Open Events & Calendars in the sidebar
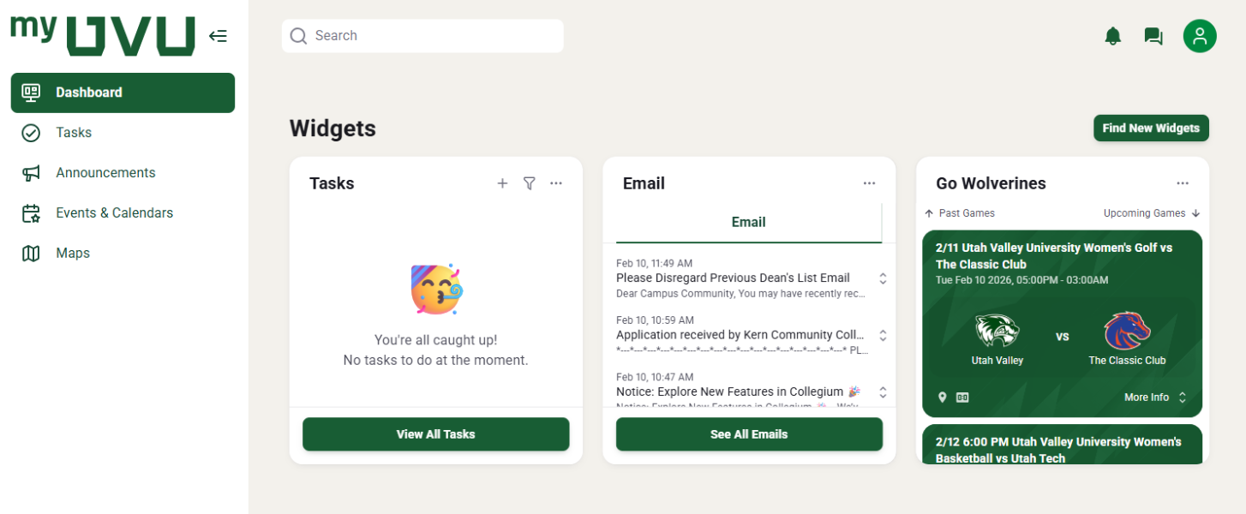The width and height of the screenshot is (1246, 514). [x=114, y=213]
